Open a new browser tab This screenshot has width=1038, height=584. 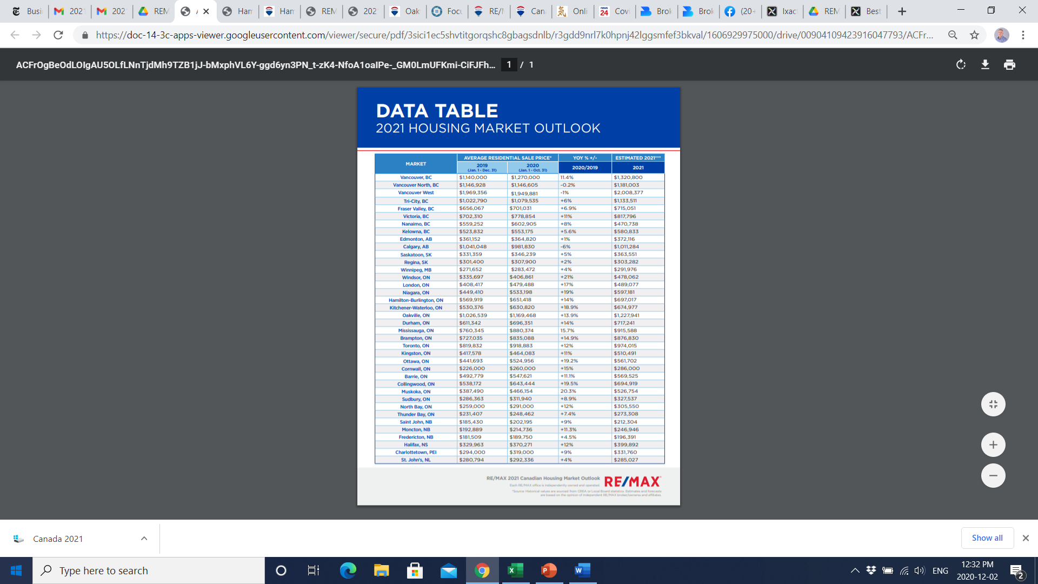point(902,11)
